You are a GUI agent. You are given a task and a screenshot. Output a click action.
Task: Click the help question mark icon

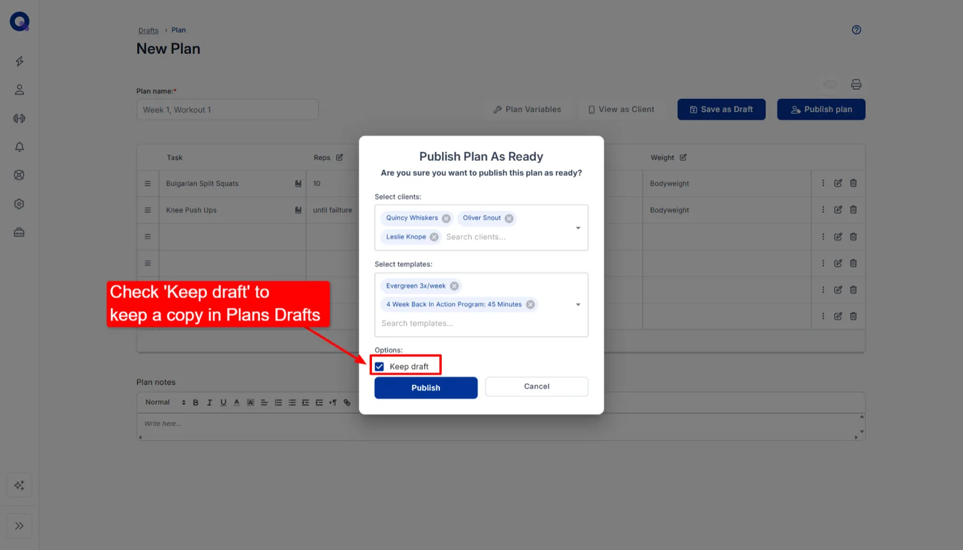(x=856, y=30)
